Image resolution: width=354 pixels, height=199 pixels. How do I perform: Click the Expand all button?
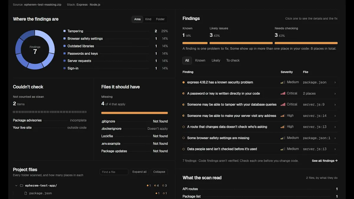pos(140,172)
